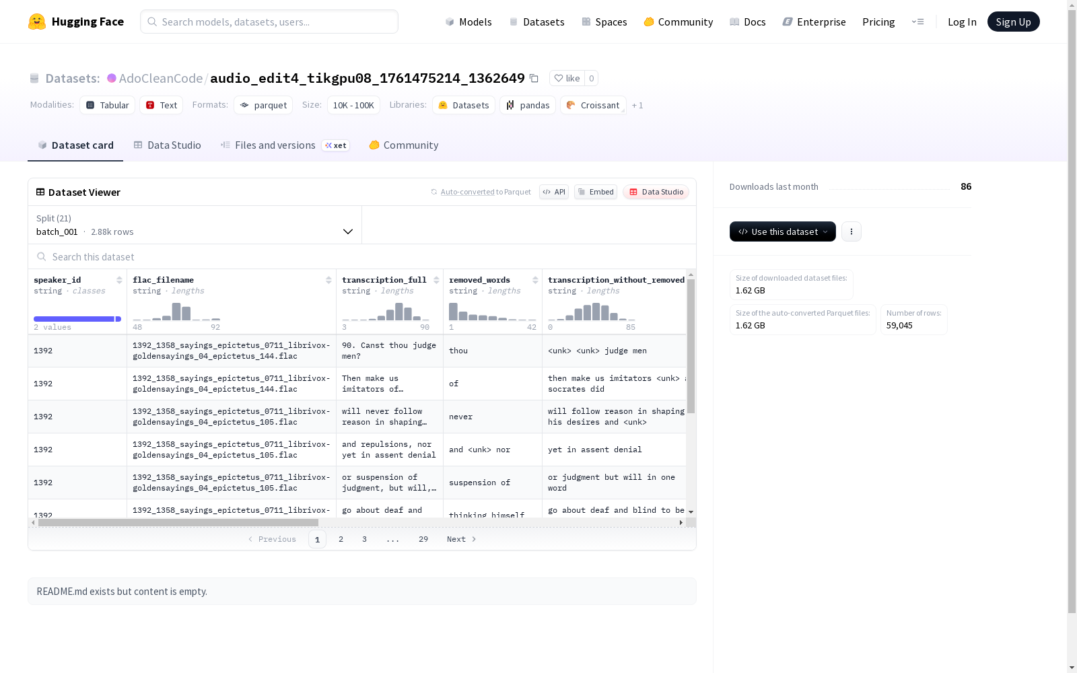Switch to the Data Studio tab
The image size is (1077, 673).
(x=168, y=145)
